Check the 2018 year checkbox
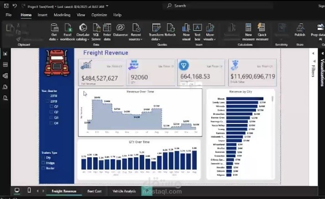The width and height of the screenshot is (325, 199). point(47,96)
